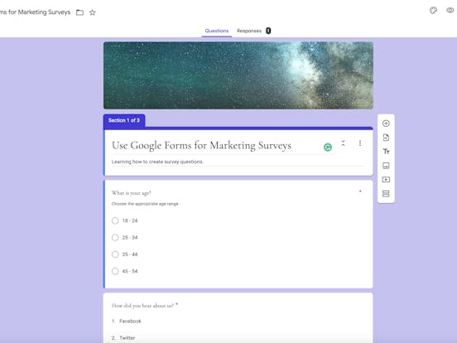This screenshot has height=343, width=457.
Task: Click the Add video icon
Action: (x=386, y=180)
